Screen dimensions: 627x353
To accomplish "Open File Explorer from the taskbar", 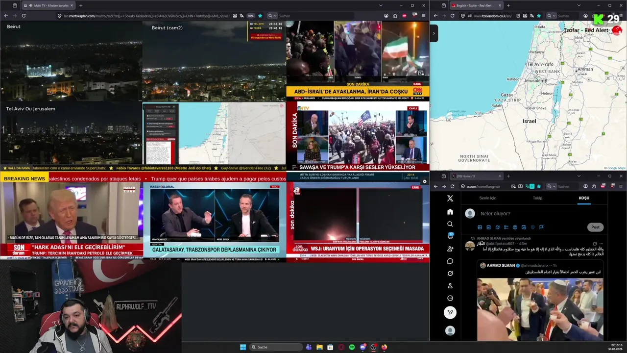I will (319, 347).
